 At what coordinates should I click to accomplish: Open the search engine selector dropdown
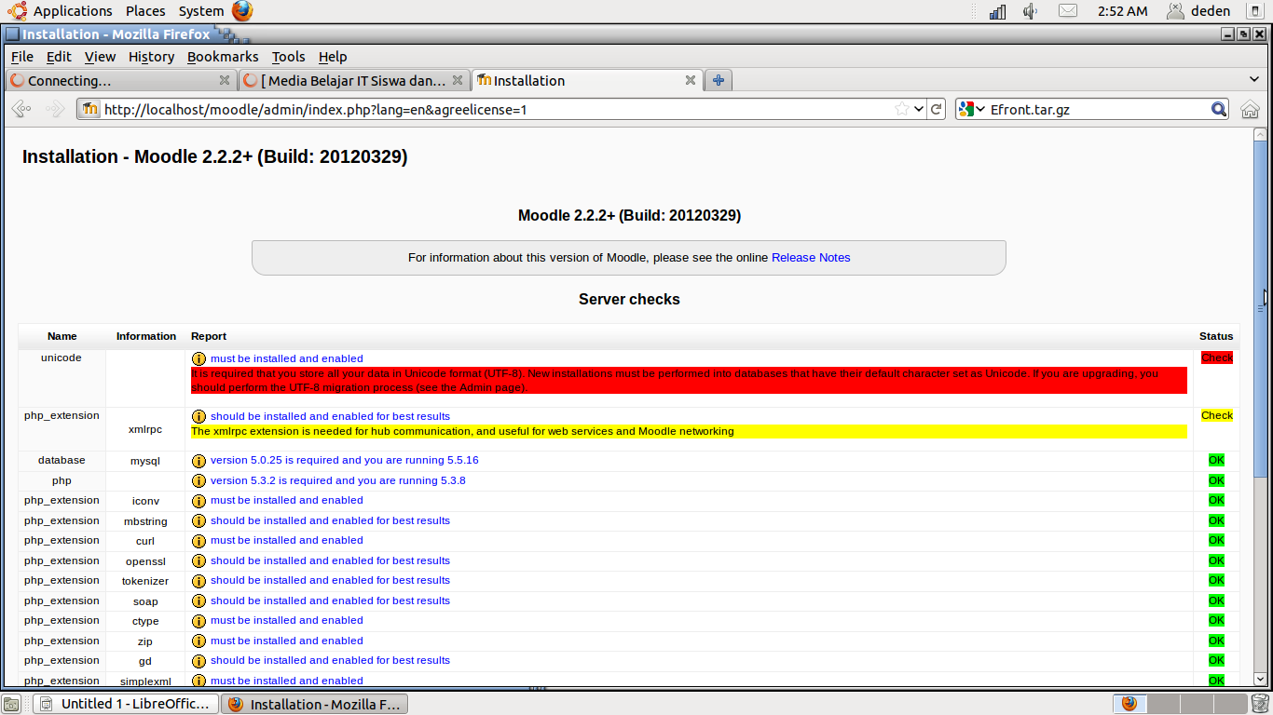tap(972, 109)
